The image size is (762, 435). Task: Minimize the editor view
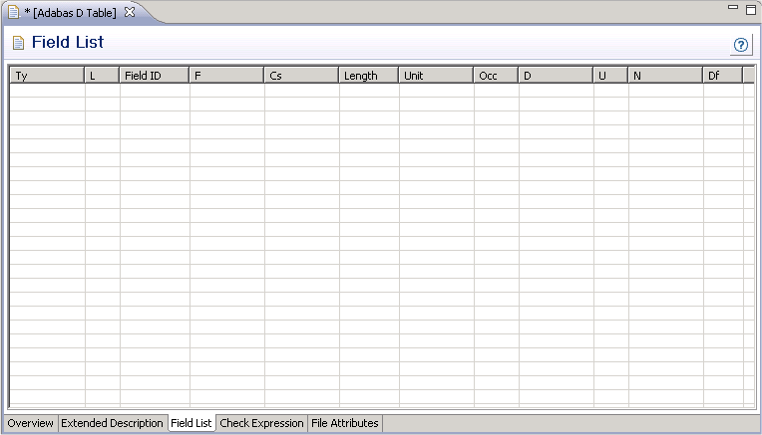pos(733,8)
